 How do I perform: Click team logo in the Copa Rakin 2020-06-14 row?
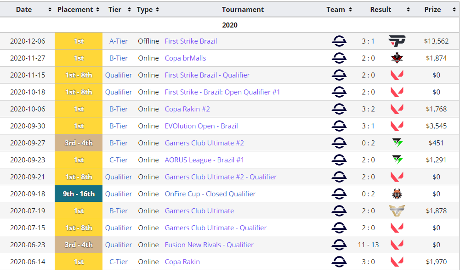pyautogui.click(x=339, y=261)
